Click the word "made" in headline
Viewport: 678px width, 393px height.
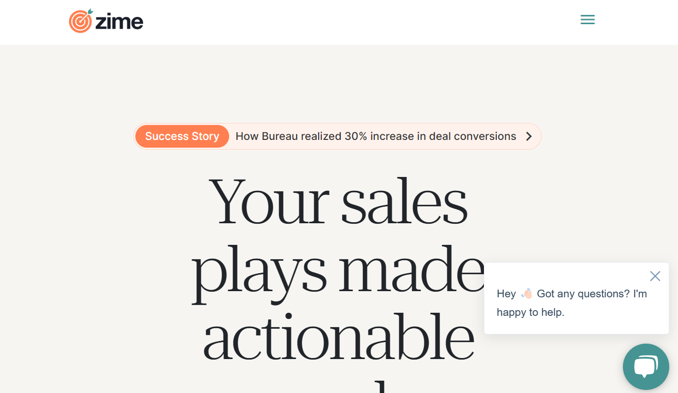coord(412,270)
